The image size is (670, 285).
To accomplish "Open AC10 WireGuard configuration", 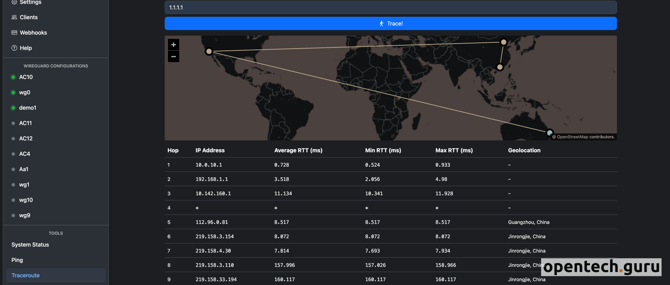I will (x=26, y=77).
